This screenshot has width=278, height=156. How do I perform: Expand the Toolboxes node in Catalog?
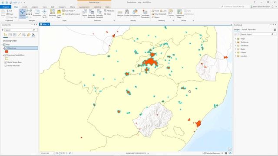[x=235, y=42]
